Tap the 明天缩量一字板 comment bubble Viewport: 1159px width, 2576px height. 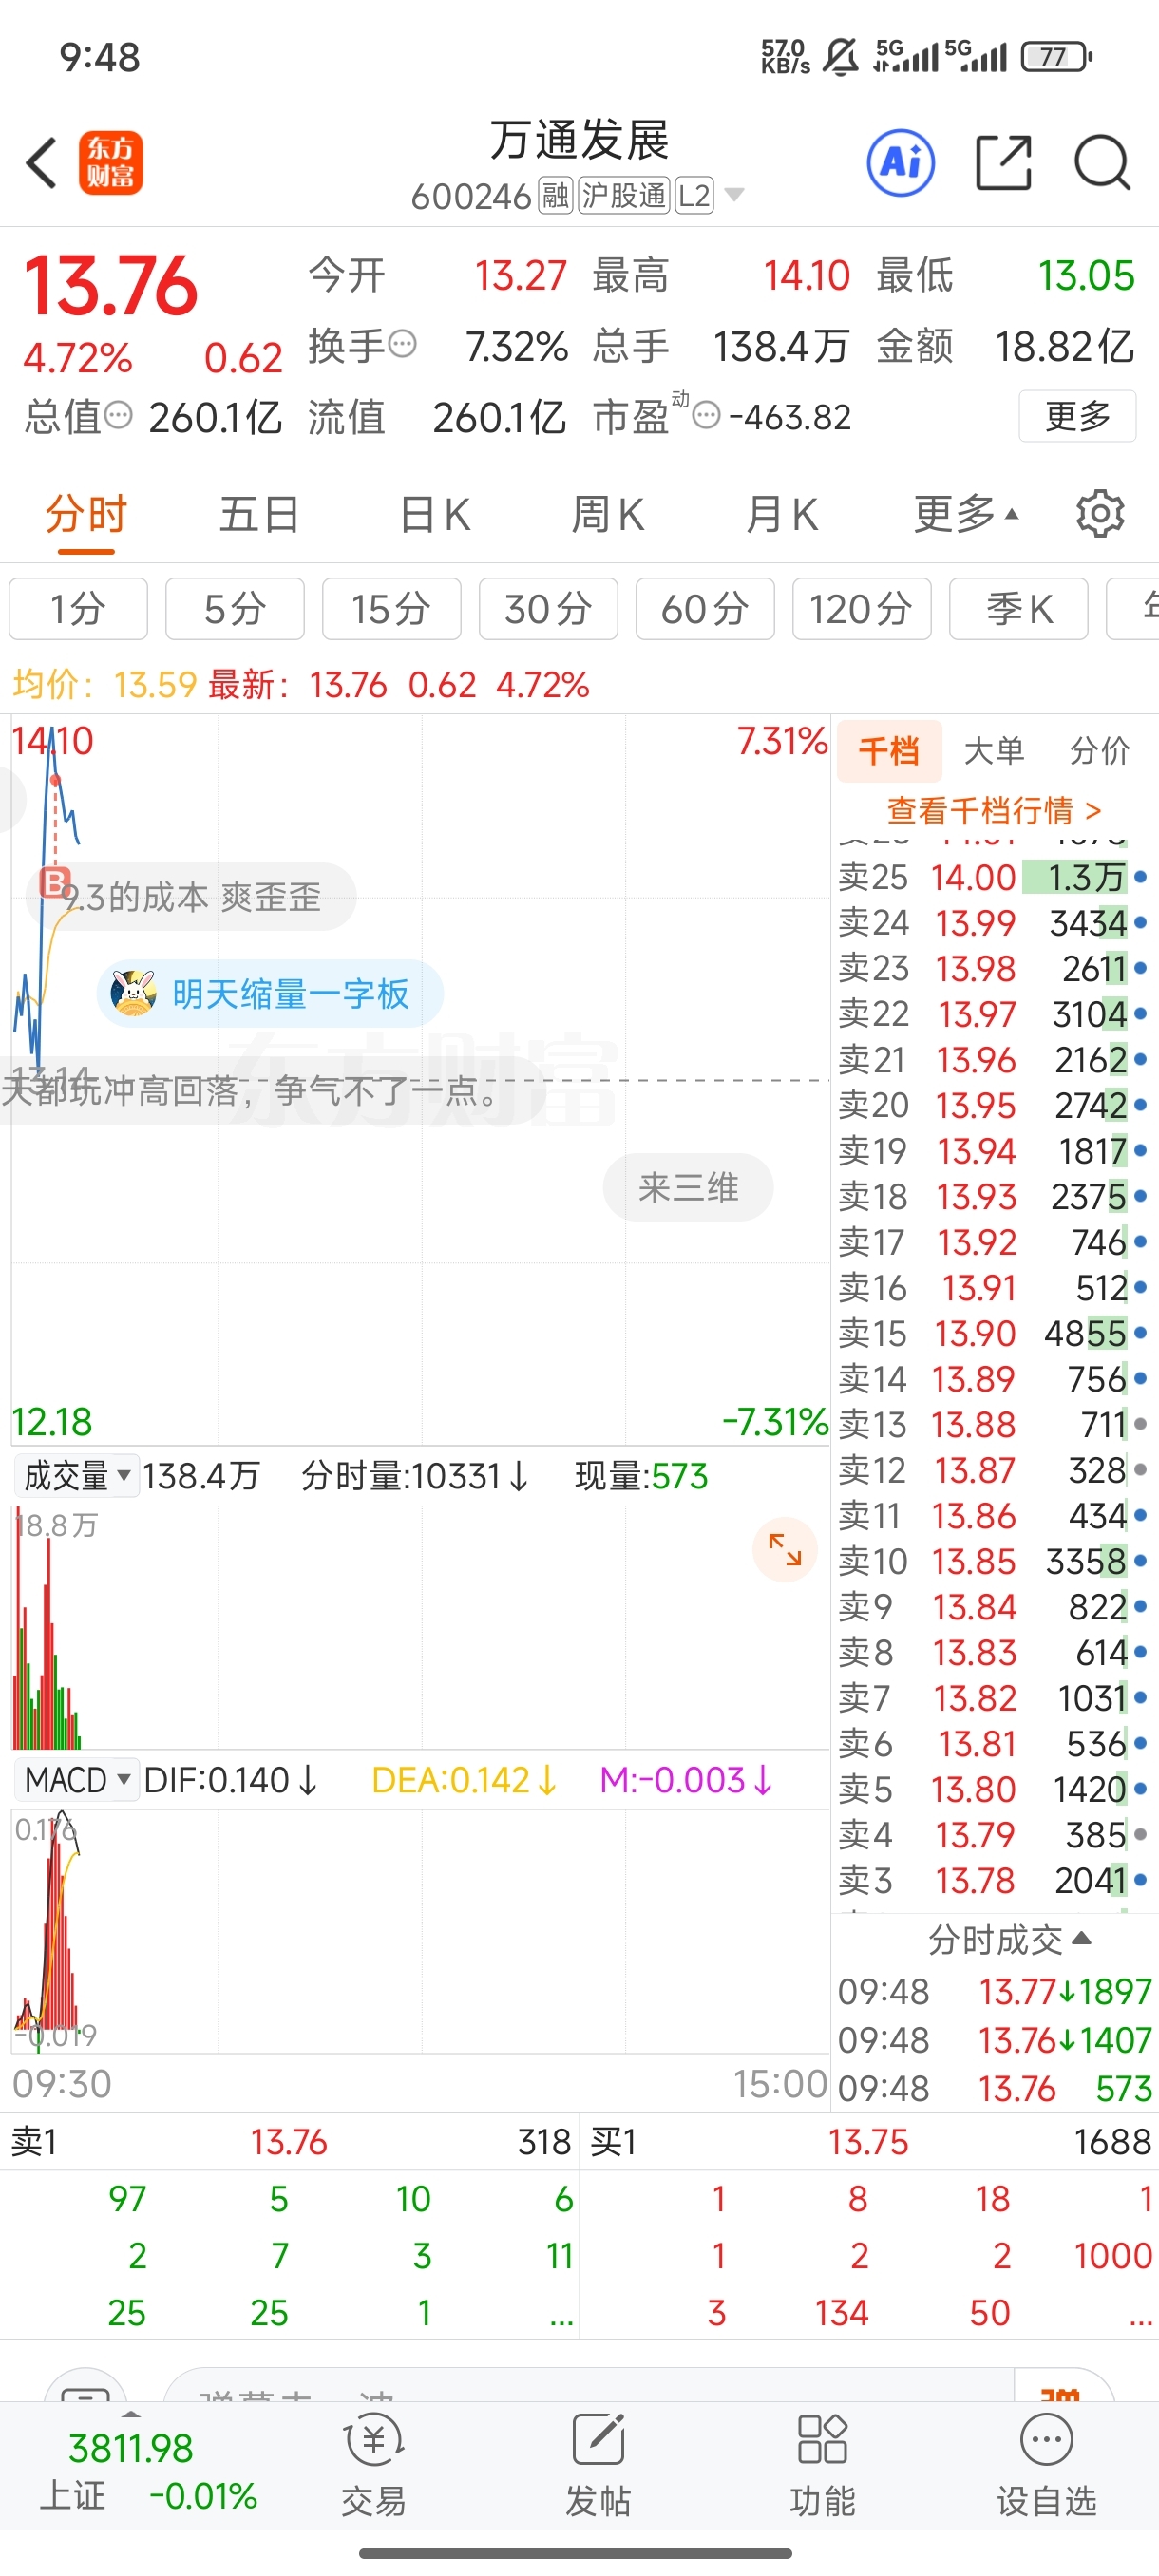click(x=270, y=993)
